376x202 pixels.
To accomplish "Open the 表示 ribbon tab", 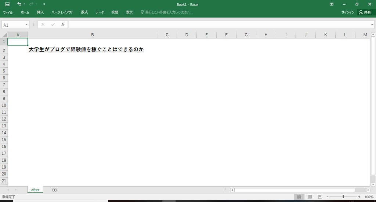I will tap(129, 12).
